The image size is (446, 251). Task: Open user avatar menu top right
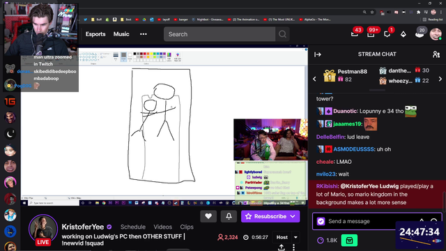pos(436,34)
